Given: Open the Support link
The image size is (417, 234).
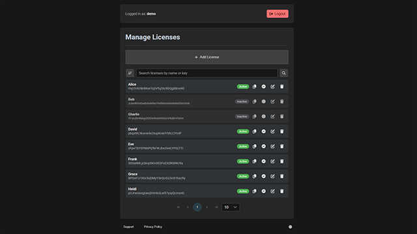Looking at the screenshot, I should tap(128, 227).
